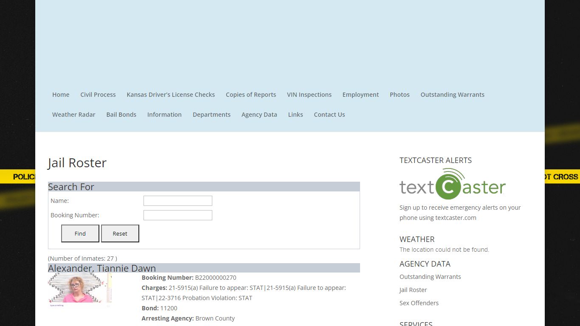This screenshot has width=580, height=326.
Task: Click the Reset button
Action: pyautogui.click(x=120, y=233)
